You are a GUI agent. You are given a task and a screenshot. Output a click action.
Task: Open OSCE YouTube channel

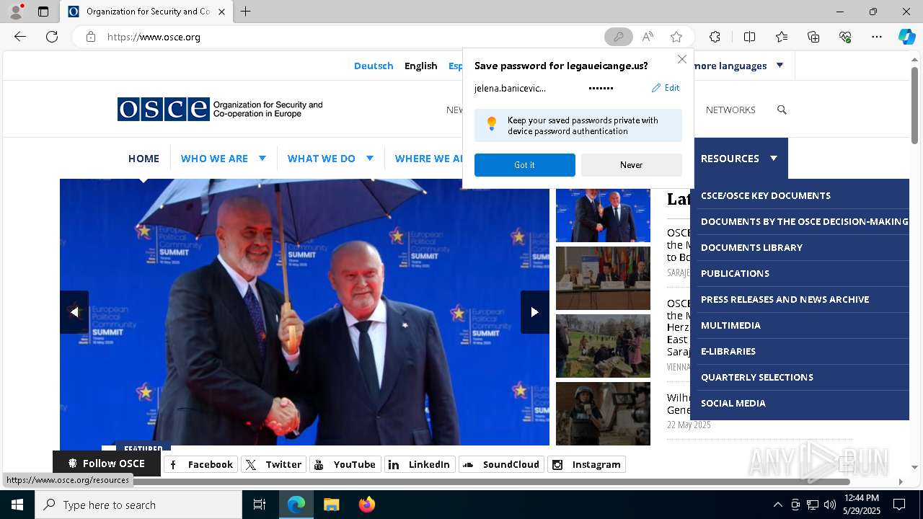(x=345, y=465)
